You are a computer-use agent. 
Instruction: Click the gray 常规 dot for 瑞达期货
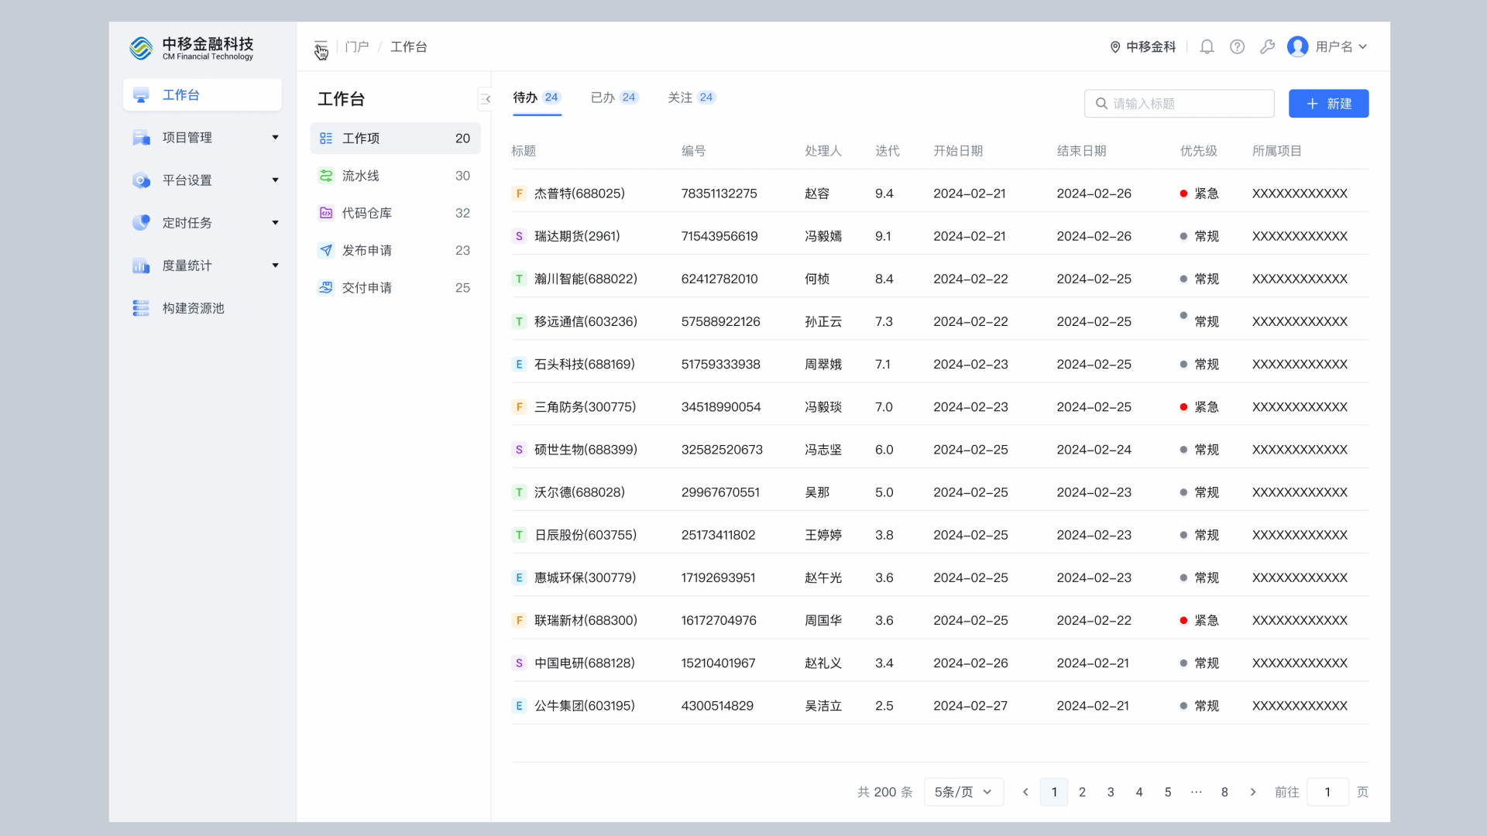[1183, 236]
